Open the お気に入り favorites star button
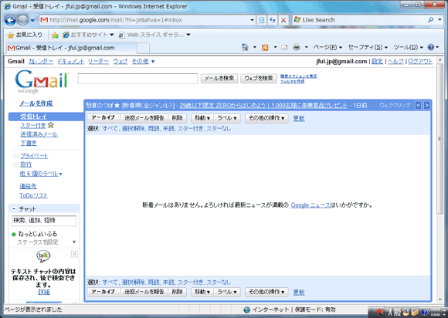Viewport: 448px width, 318px height. click(25, 35)
